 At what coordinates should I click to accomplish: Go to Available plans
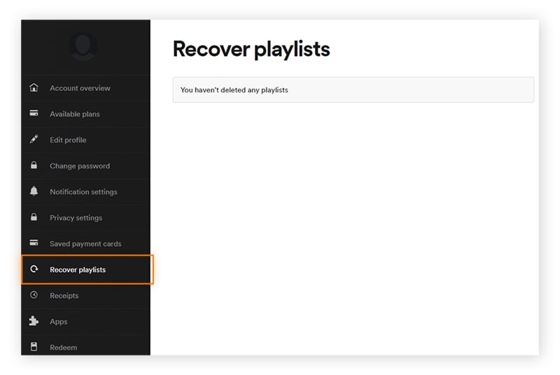click(85, 114)
